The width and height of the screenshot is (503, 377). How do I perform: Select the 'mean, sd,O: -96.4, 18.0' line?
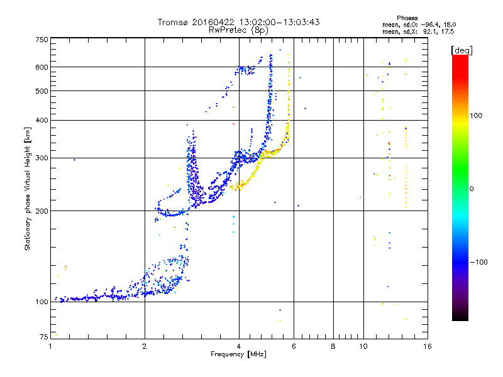(419, 25)
